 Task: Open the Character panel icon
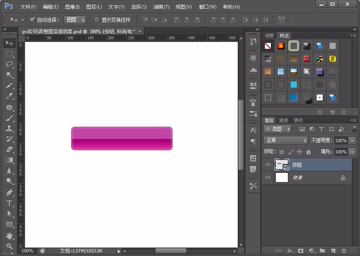tap(253, 130)
